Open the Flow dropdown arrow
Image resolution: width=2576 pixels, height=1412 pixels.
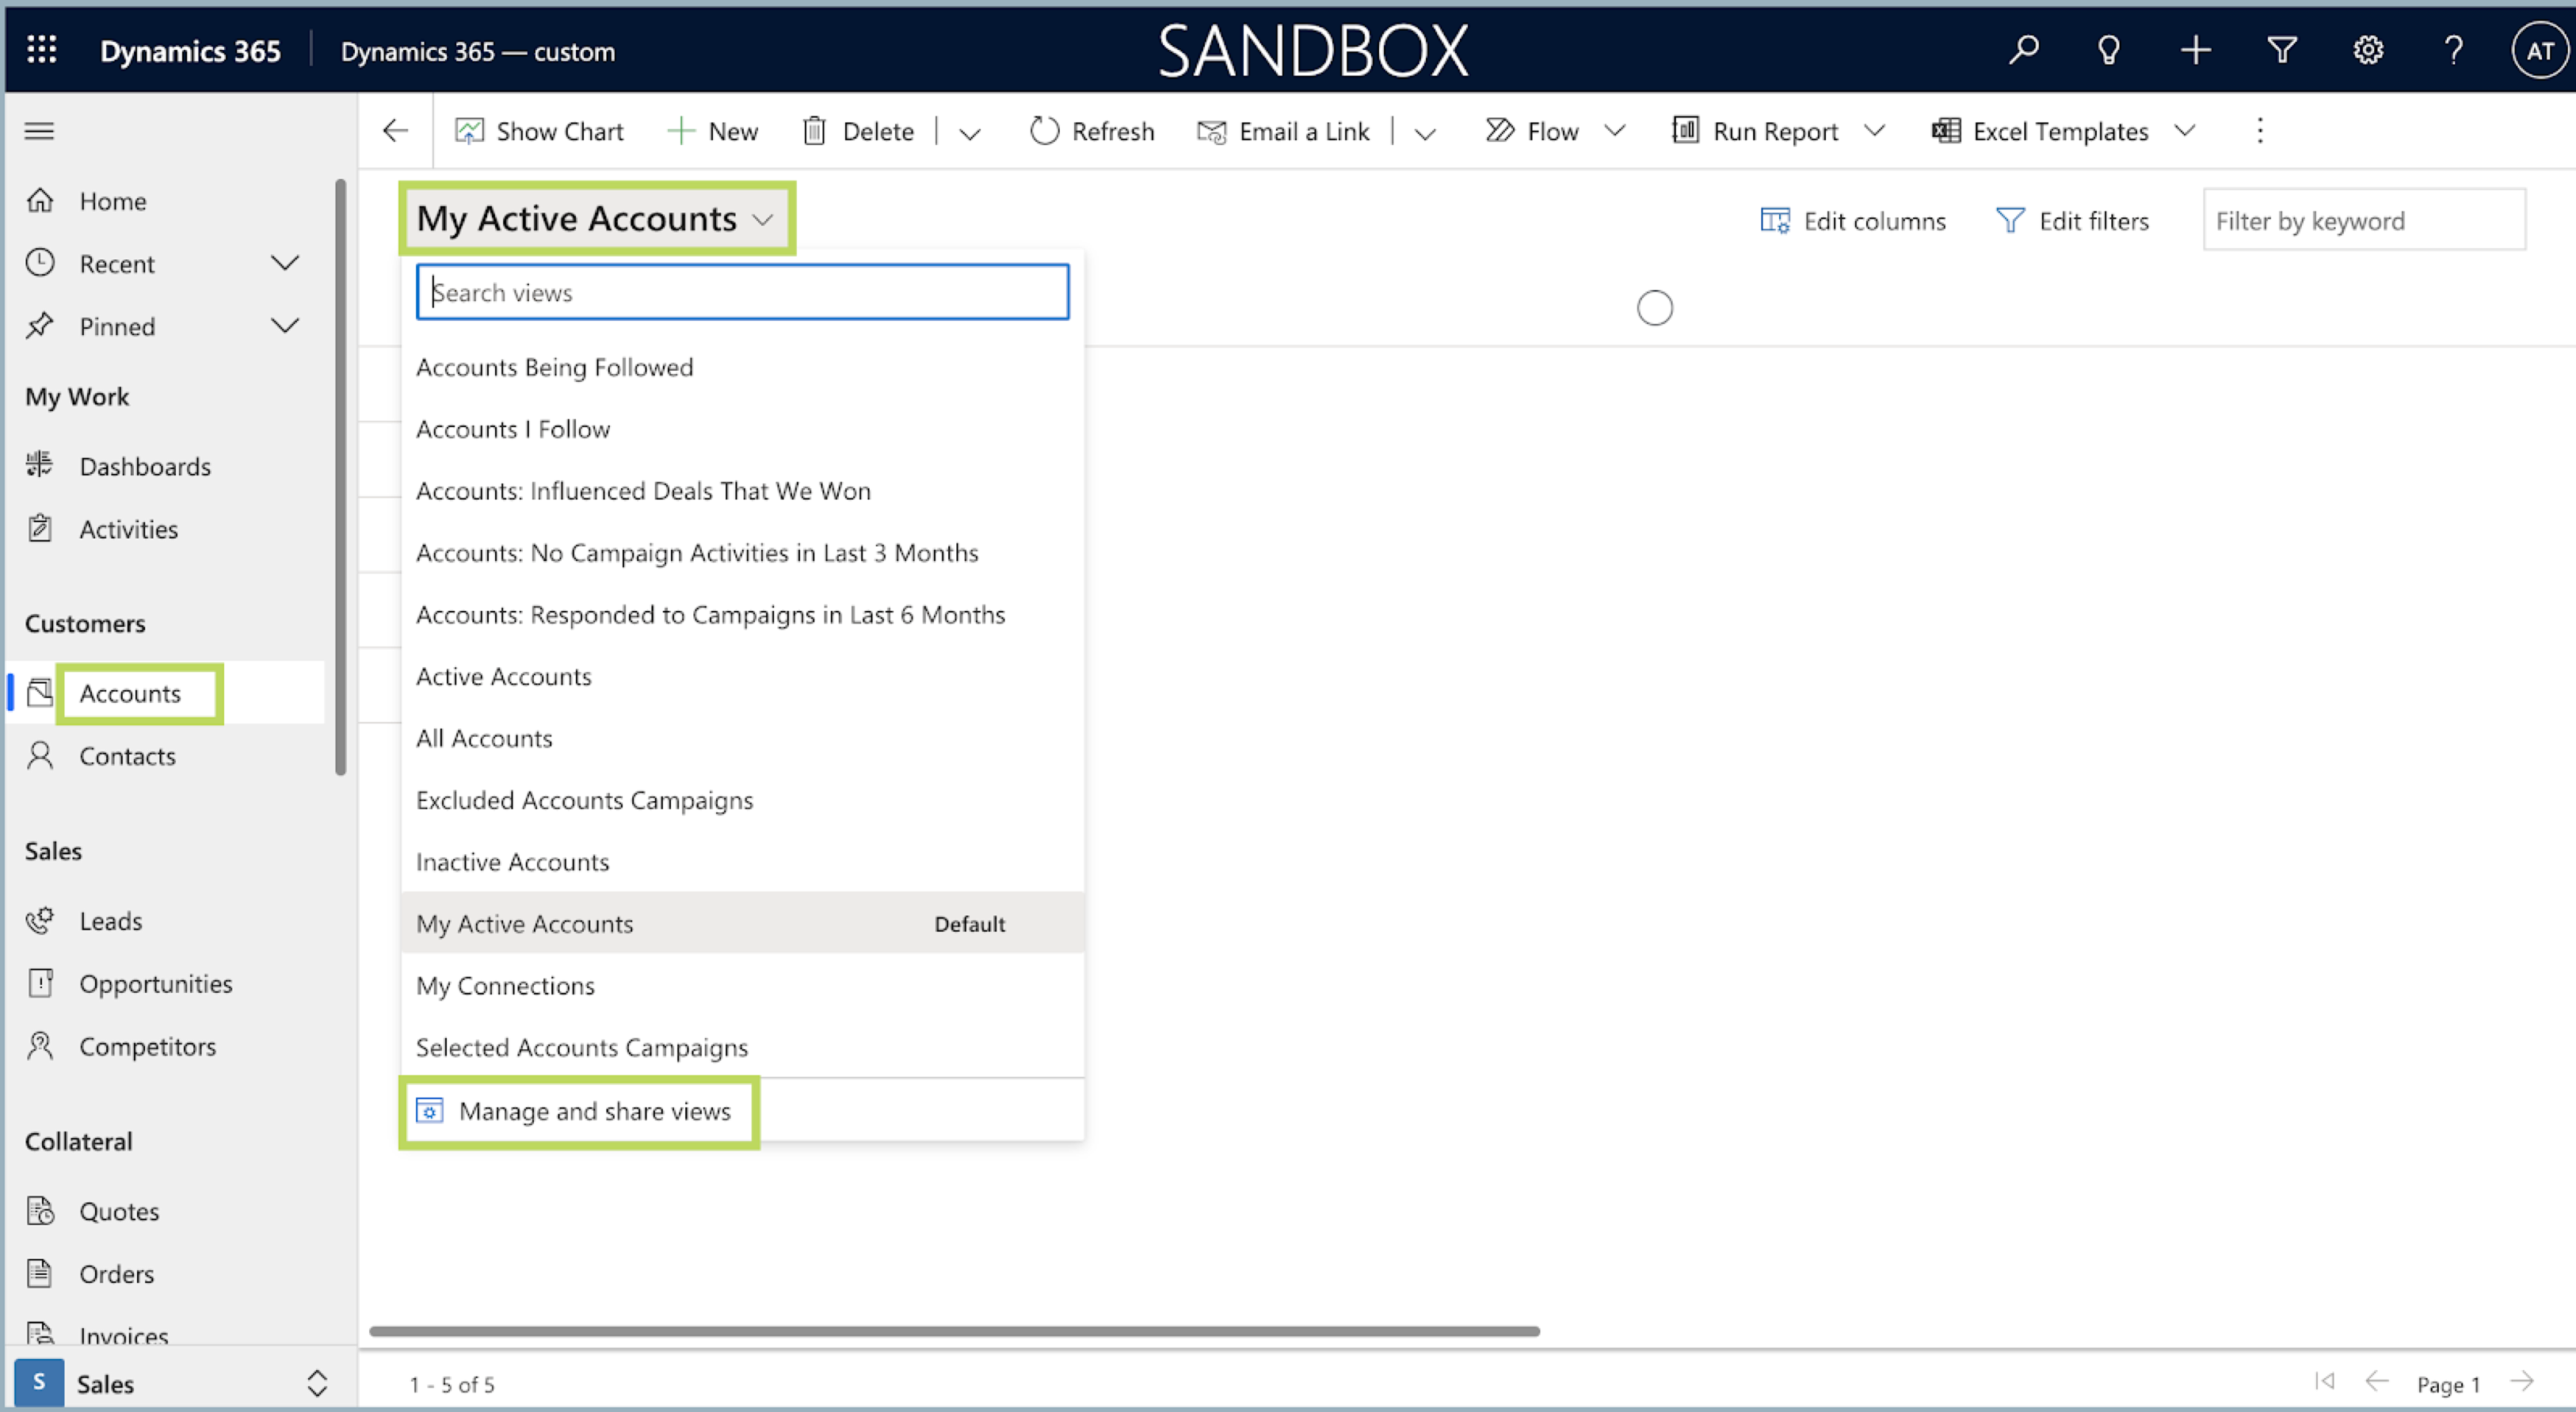(1614, 131)
